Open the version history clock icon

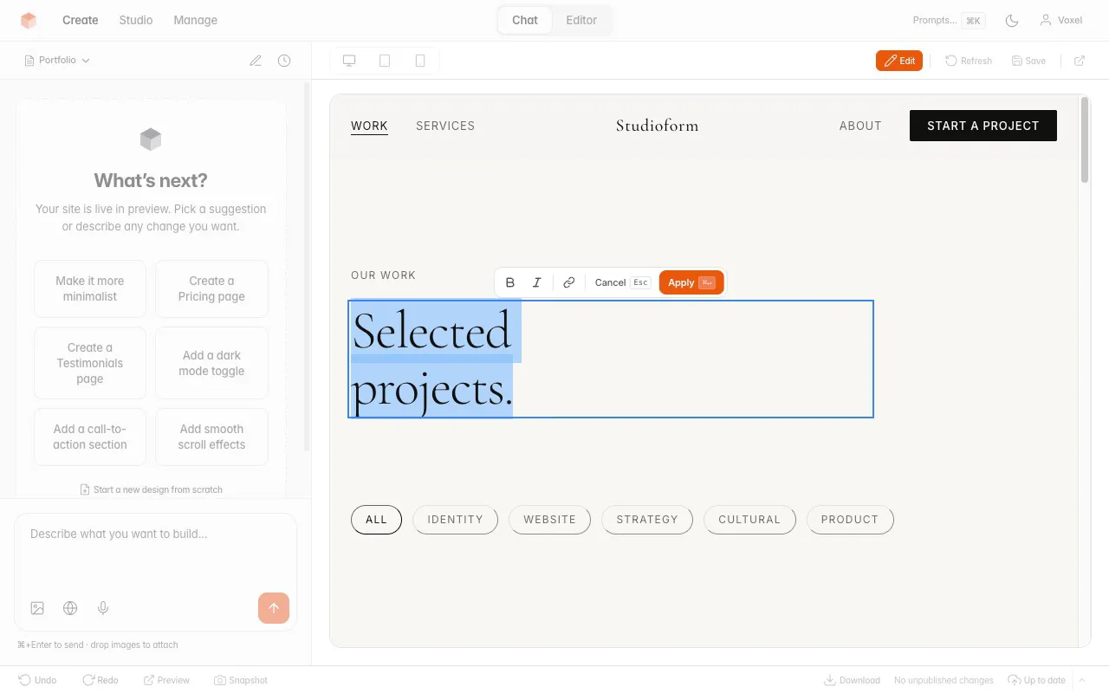[284, 61]
